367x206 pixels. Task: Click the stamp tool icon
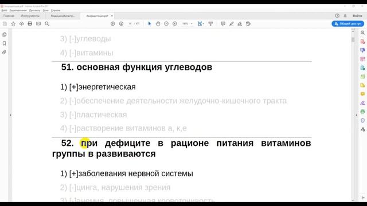tap(248, 23)
